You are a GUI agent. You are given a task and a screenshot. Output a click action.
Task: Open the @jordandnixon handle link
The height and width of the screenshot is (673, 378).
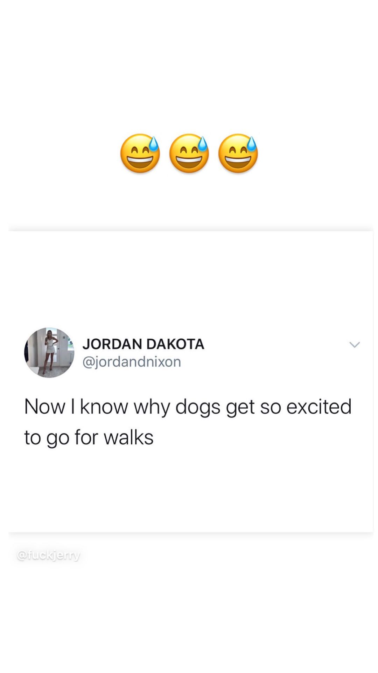[132, 362]
